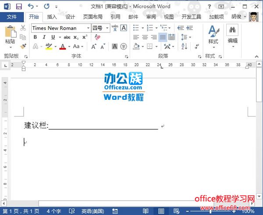Toggle Bold formatting

coord(35,37)
